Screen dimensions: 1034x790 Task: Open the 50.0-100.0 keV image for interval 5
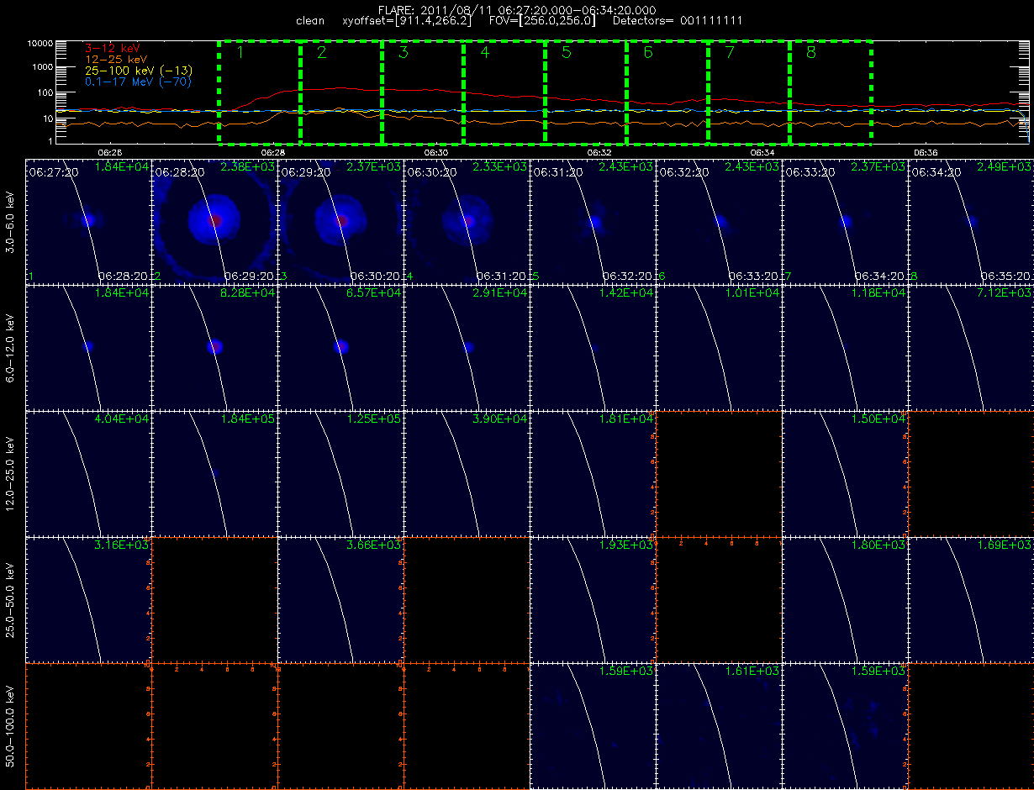tap(593, 725)
